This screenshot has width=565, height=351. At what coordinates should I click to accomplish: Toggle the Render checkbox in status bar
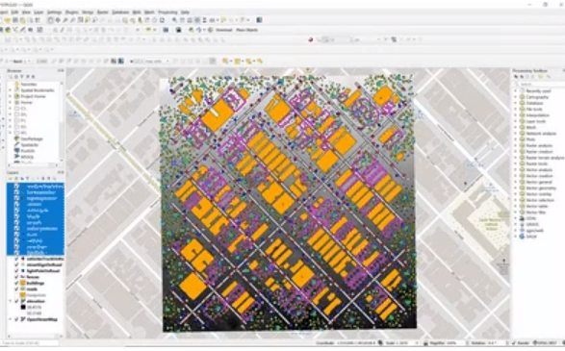(x=514, y=343)
